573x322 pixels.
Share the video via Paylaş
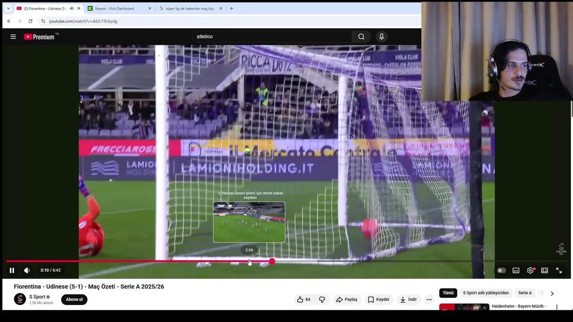pos(346,300)
